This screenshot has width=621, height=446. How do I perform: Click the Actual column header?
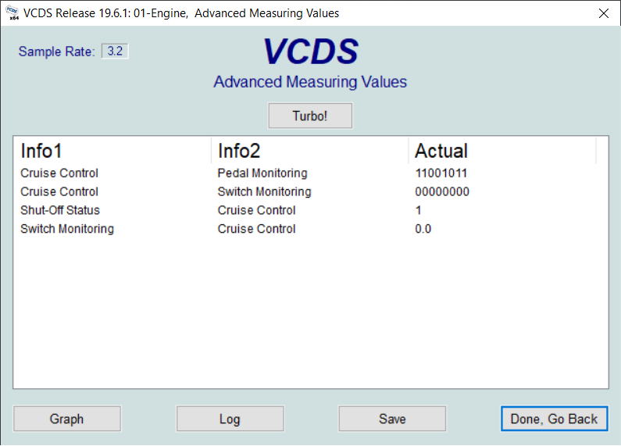502,151
